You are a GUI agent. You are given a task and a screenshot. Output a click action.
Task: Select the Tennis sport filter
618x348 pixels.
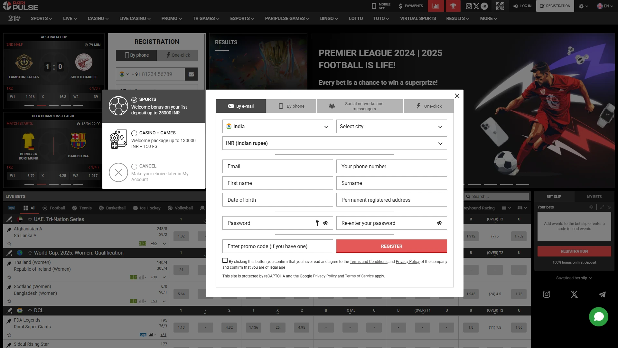(x=82, y=208)
